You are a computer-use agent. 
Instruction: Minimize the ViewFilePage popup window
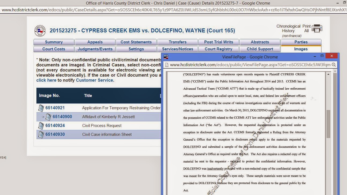point(315,56)
